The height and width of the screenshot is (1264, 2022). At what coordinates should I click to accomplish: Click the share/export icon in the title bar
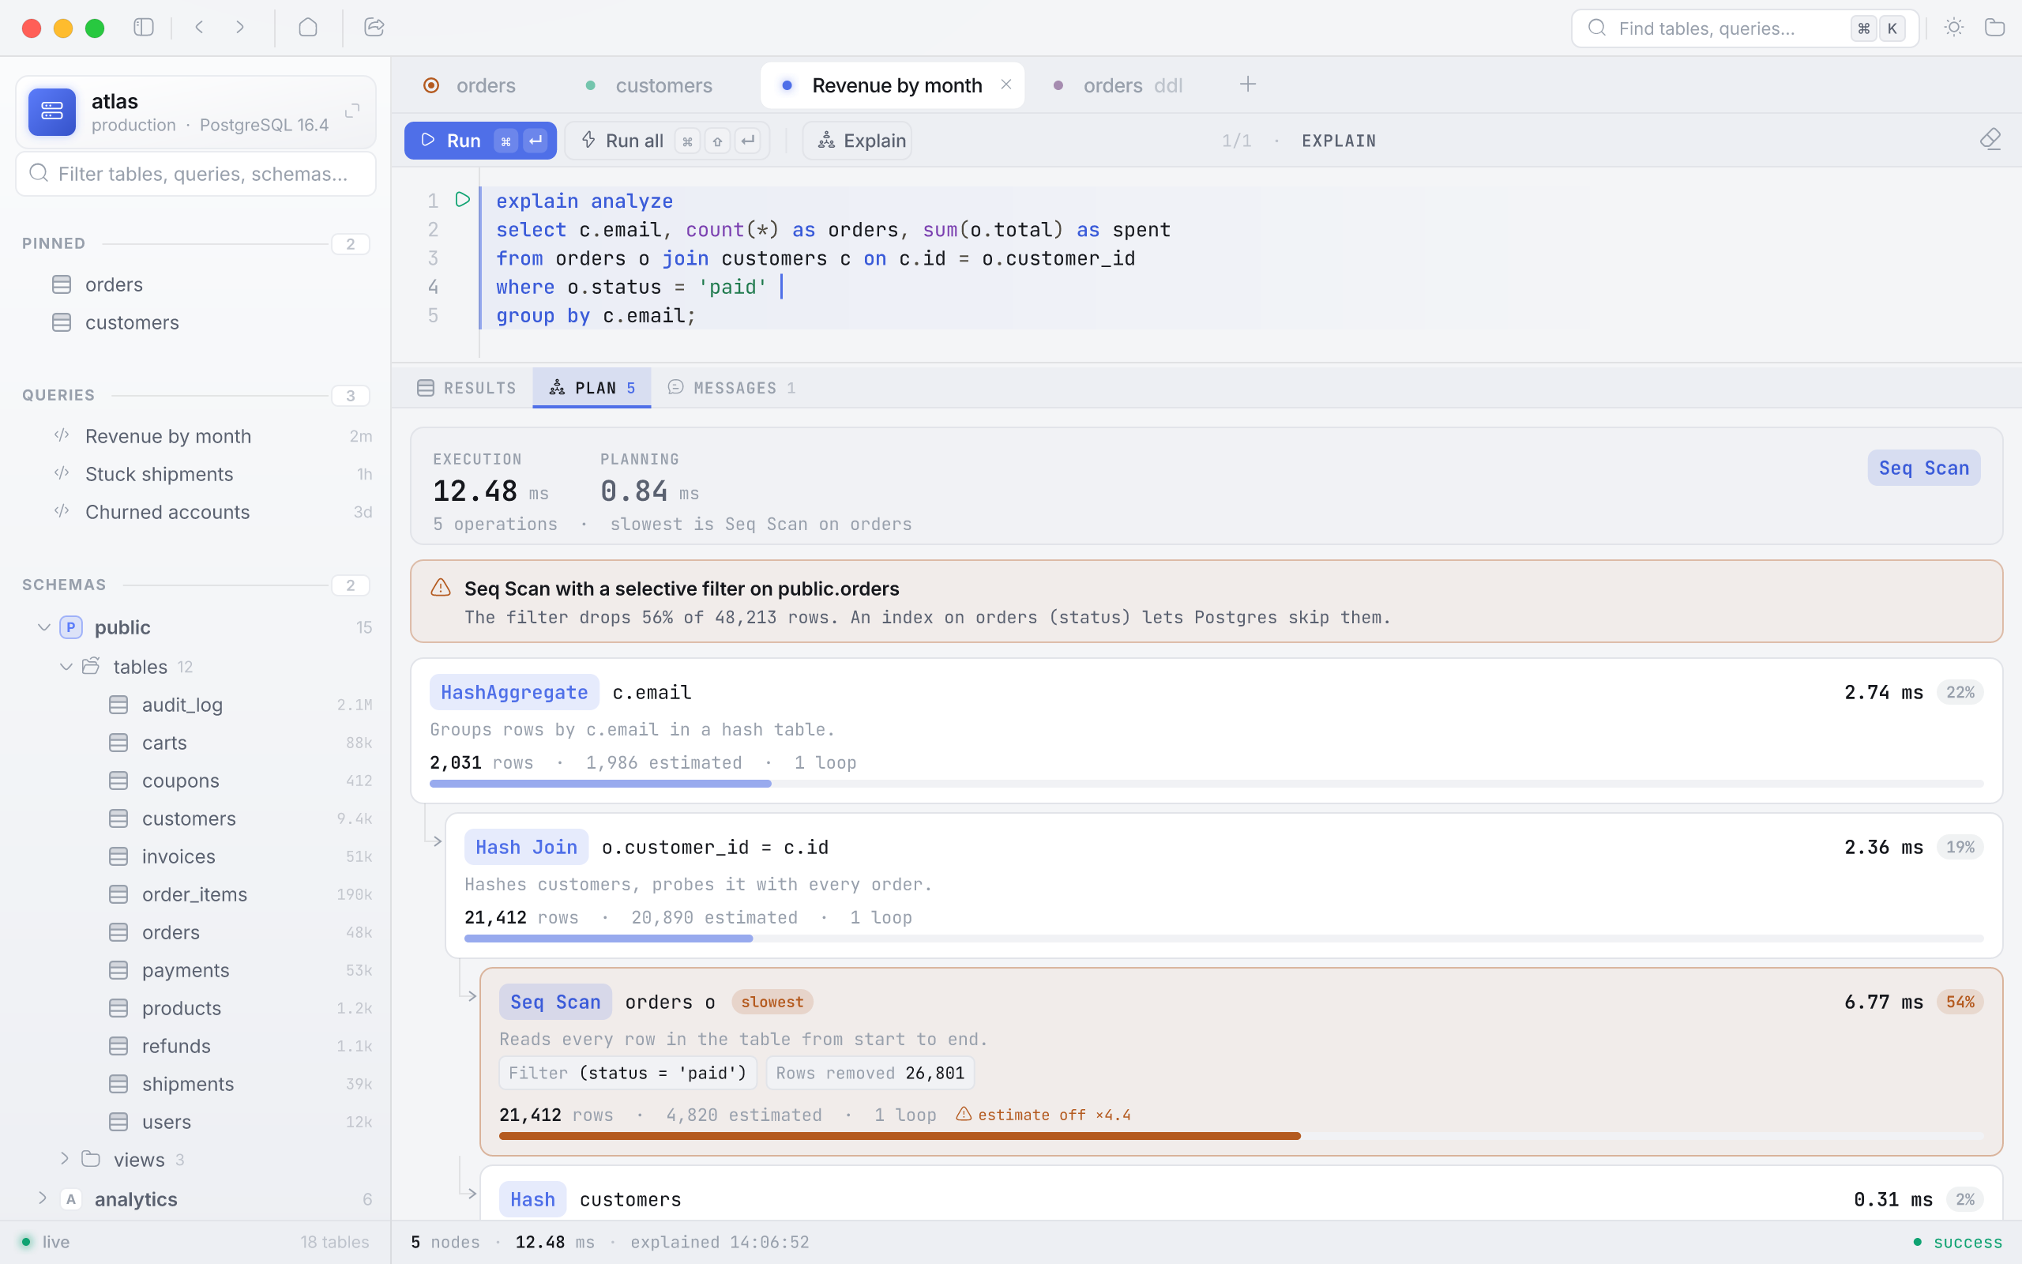click(374, 28)
